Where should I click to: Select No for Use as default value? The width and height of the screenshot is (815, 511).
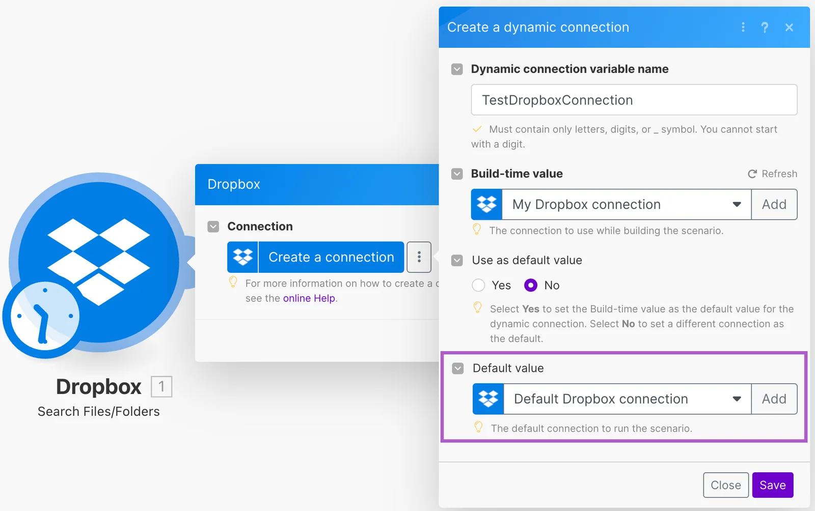531,285
